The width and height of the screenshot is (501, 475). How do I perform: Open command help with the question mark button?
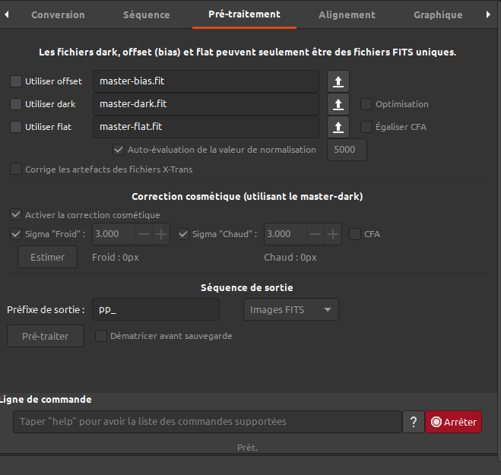tap(413, 422)
